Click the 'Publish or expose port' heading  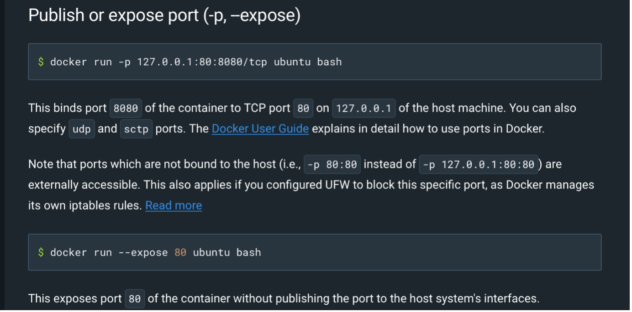(164, 15)
